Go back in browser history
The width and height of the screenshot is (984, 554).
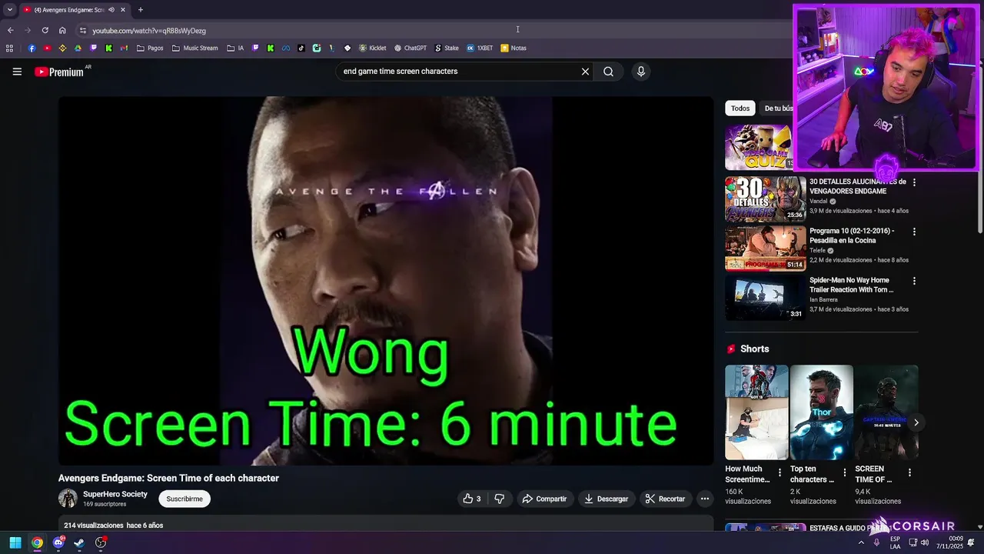pos(10,30)
